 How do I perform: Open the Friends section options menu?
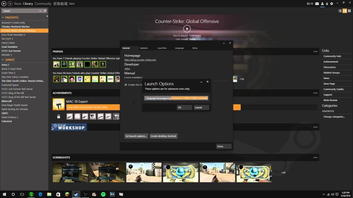pos(315,52)
